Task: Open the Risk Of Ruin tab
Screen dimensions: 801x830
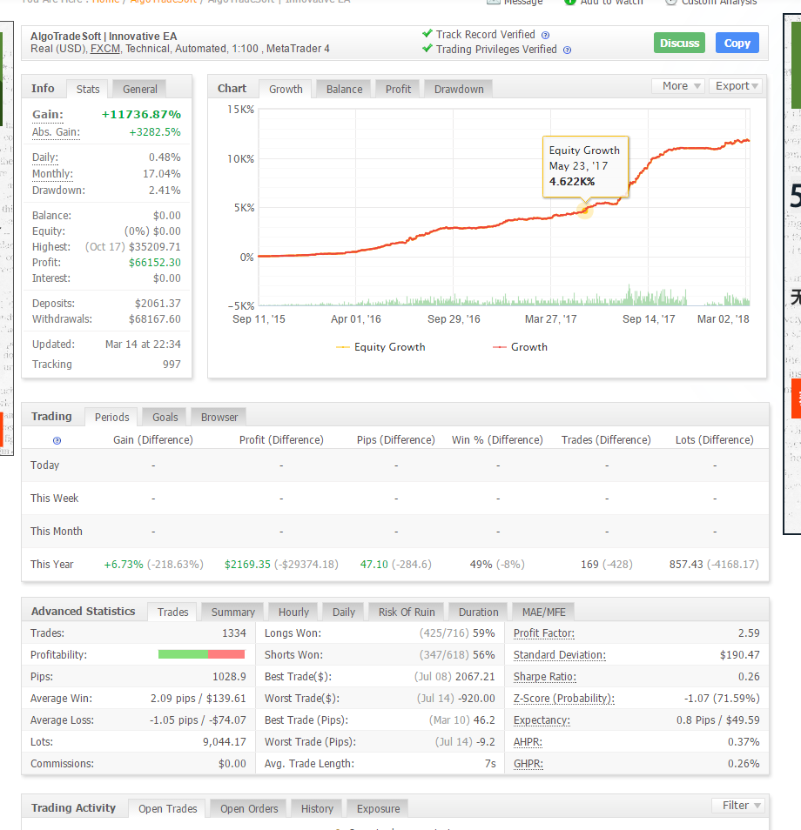Action: tap(407, 612)
